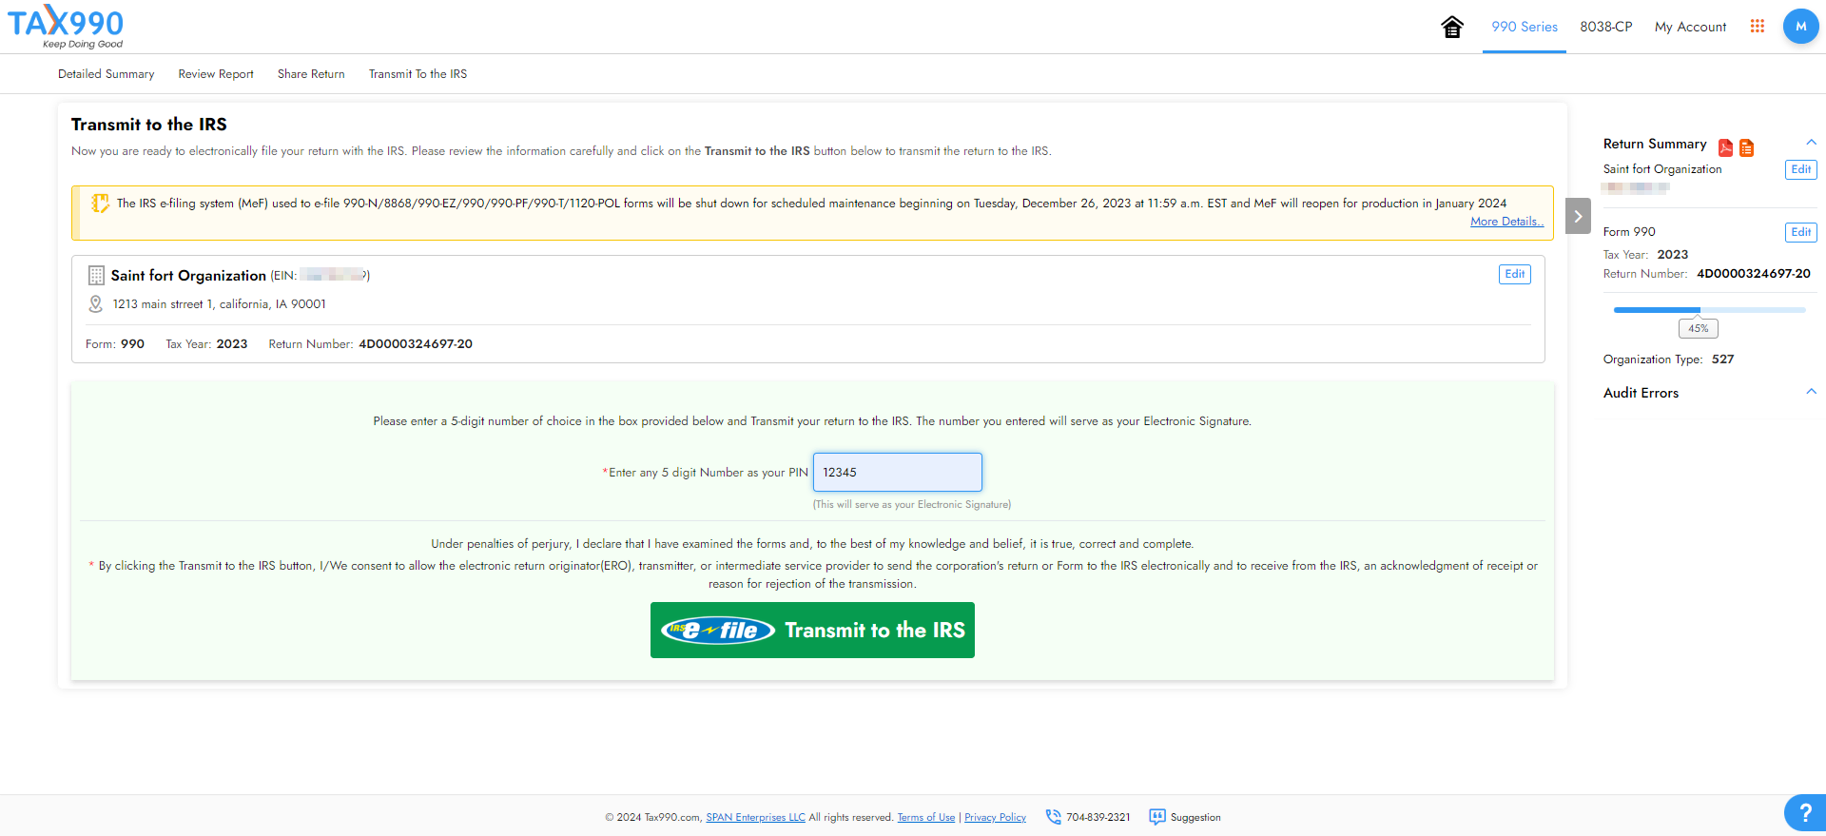Select return number 4D0000324697-20 in card

point(416,344)
